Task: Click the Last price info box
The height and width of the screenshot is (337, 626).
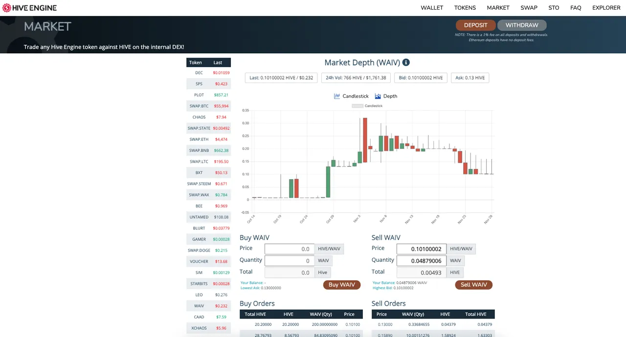Action: tap(281, 78)
